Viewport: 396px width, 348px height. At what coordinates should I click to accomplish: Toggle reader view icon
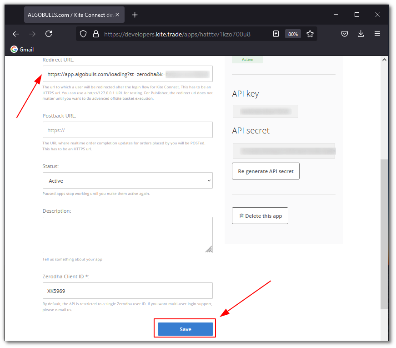(276, 34)
